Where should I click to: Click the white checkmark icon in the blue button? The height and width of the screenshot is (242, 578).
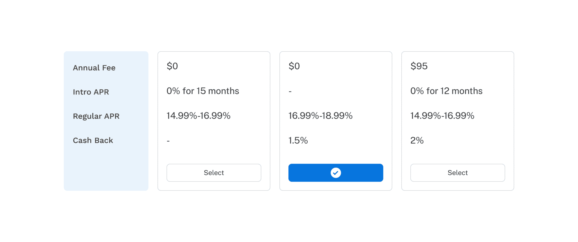click(336, 173)
